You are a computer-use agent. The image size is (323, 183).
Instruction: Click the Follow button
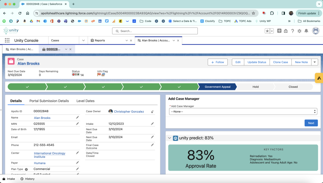click(217, 62)
